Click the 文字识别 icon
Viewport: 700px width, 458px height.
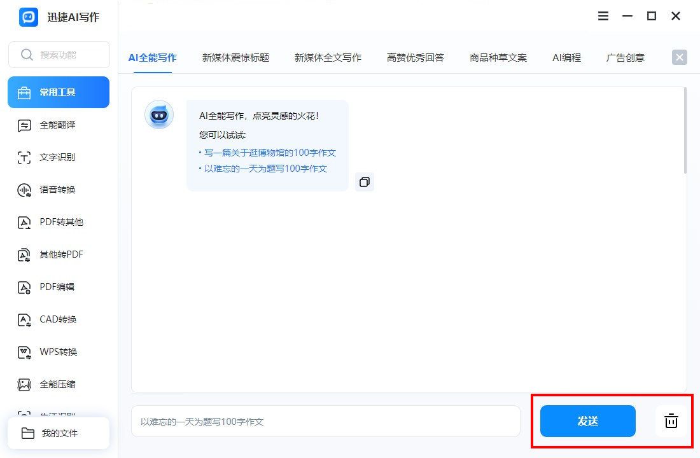point(24,158)
